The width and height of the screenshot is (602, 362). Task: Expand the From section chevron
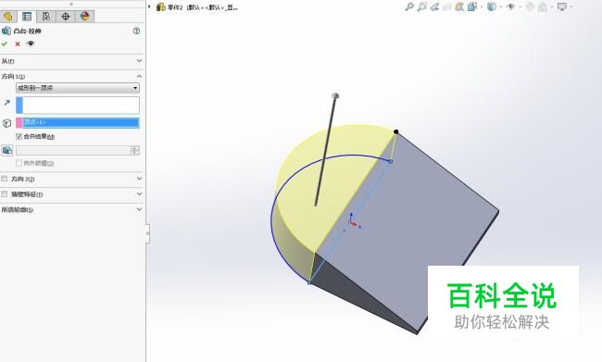coord(139,61)
